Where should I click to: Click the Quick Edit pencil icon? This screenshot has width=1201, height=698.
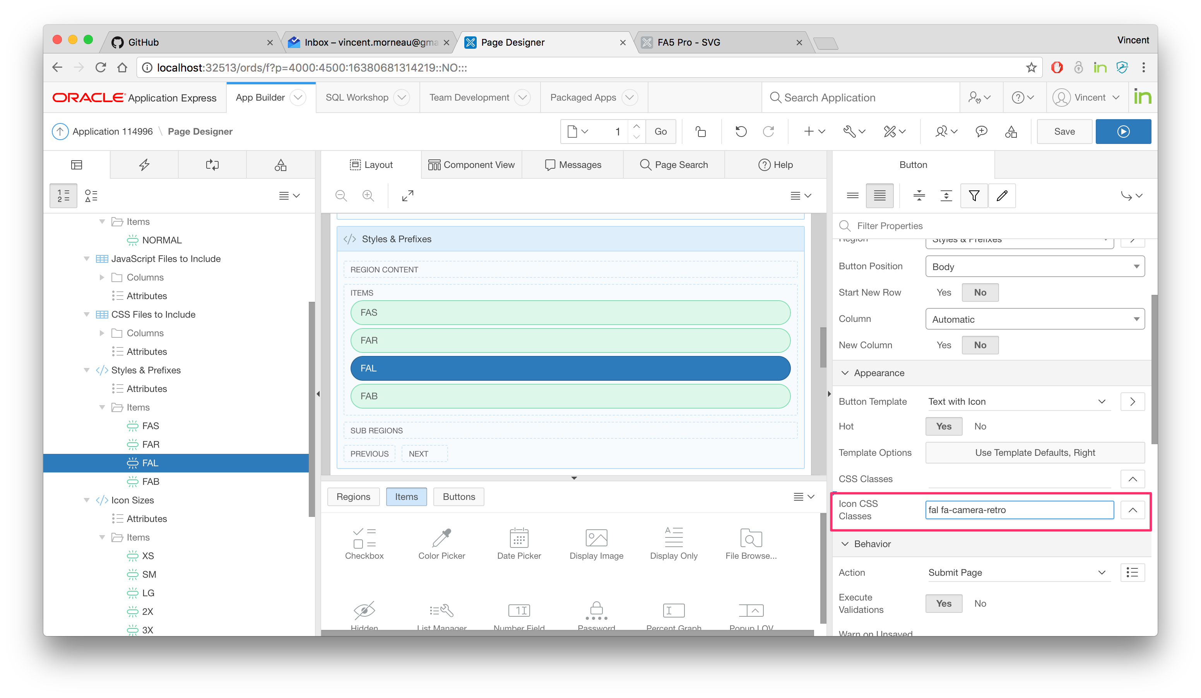pyautogui.click(x=1002, y=195)
